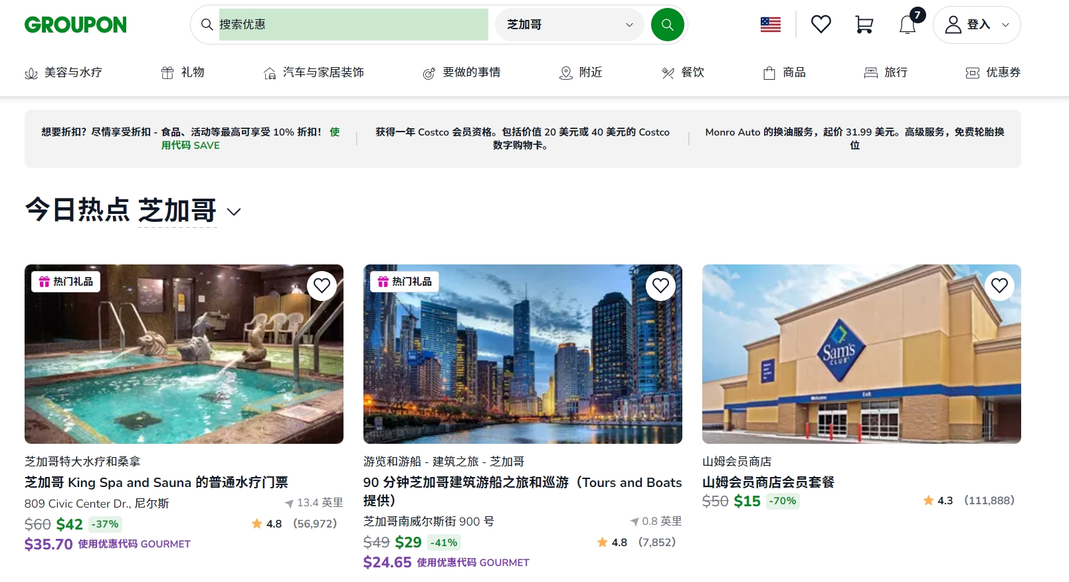Click the 0.8 英里 distance indicator
The image size is (1069, 582).
656,522
